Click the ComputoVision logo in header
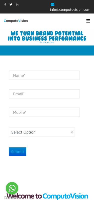This screenshot has height=203, width=94. click(x=16, y=21)
